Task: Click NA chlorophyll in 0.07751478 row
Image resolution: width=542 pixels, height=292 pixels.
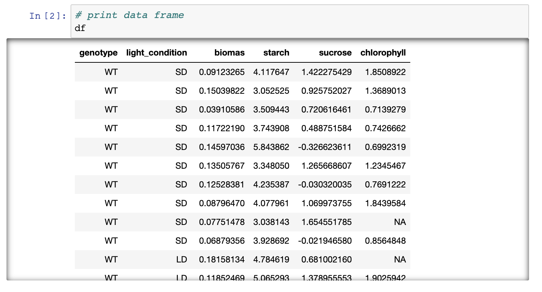Action: point(400,222)
